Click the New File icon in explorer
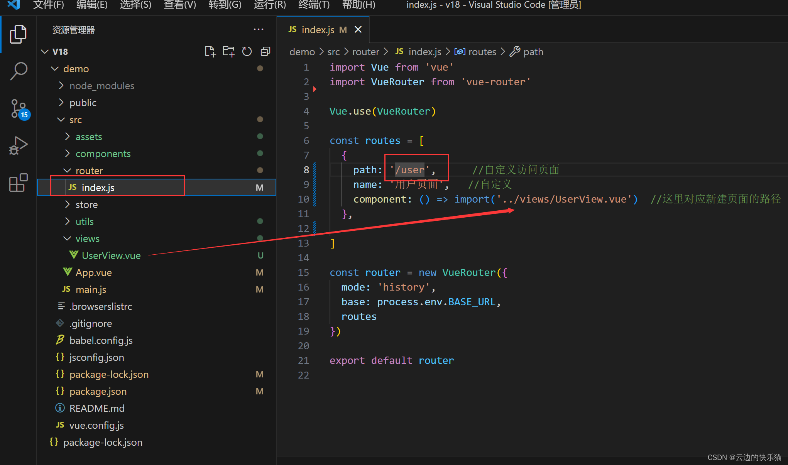 210,51
